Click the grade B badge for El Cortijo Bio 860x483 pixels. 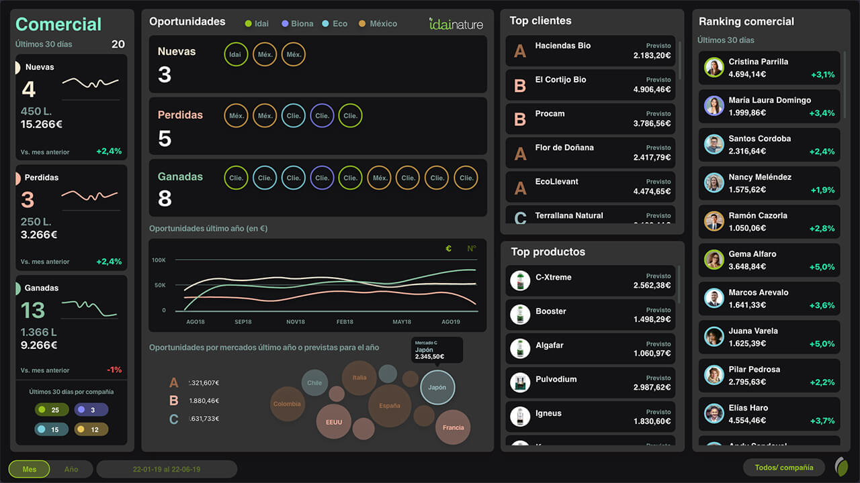[x=520, y=85]
